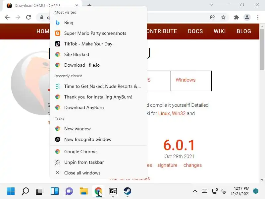Select Unpin from taskbar
Image resolution: width=265 pixels, height=199 pixels.
(x=98, y=162)
